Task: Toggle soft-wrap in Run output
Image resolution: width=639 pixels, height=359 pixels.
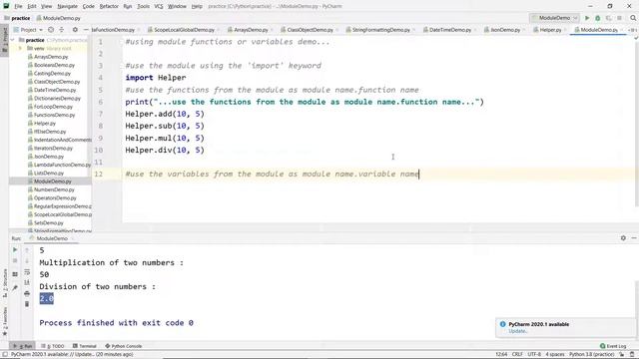Action: coord(27,271)
